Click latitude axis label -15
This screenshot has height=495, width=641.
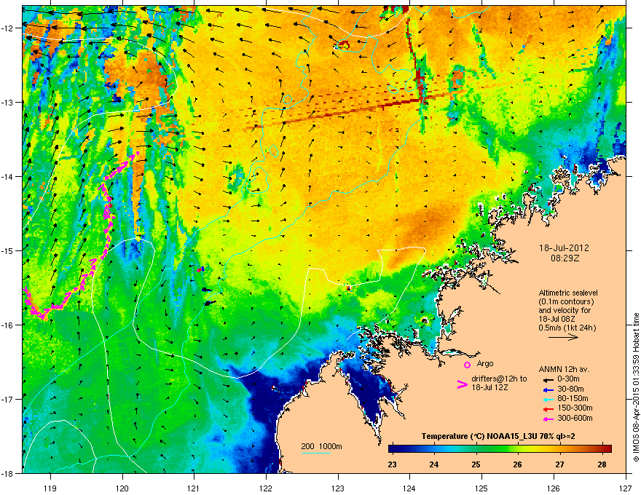(x=7, y=250)
